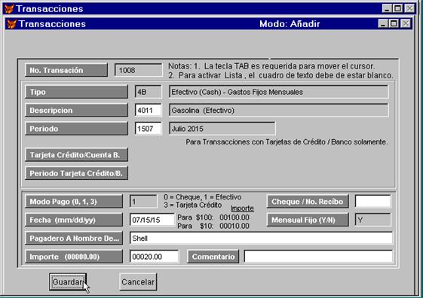
Task: Close the inner Modo: Añadir window
Action: 406,23
